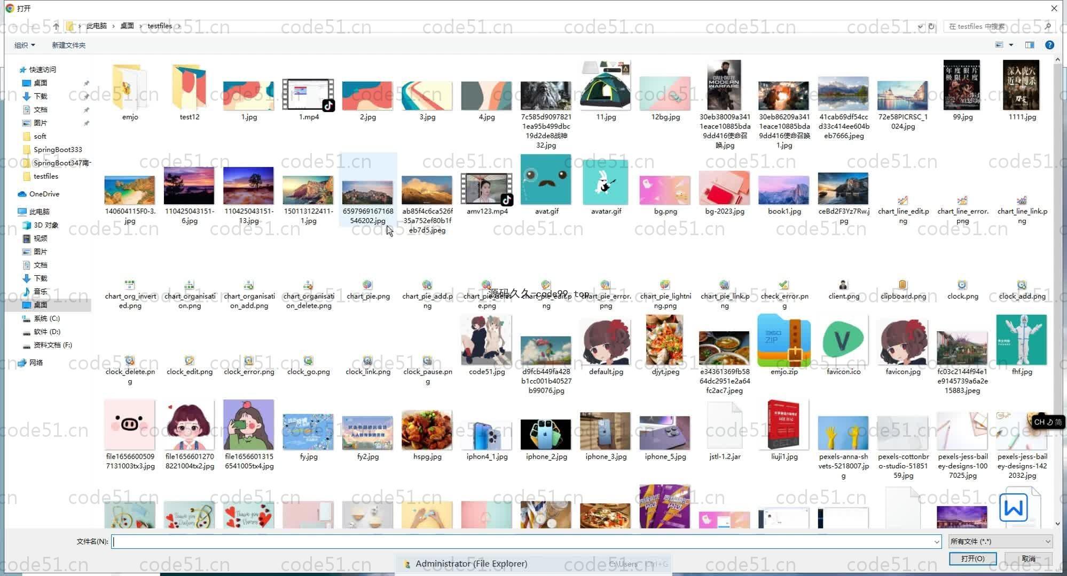Select the amv123.mp4 video file
The width and height of the screenshot is (1067, 576).
click(487, 194)
